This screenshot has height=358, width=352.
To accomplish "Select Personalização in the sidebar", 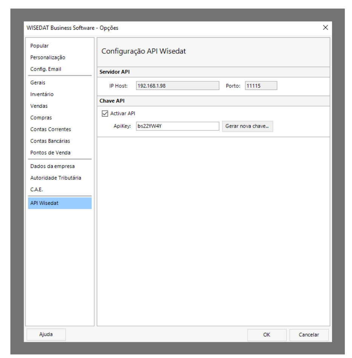I will point(48,58).
